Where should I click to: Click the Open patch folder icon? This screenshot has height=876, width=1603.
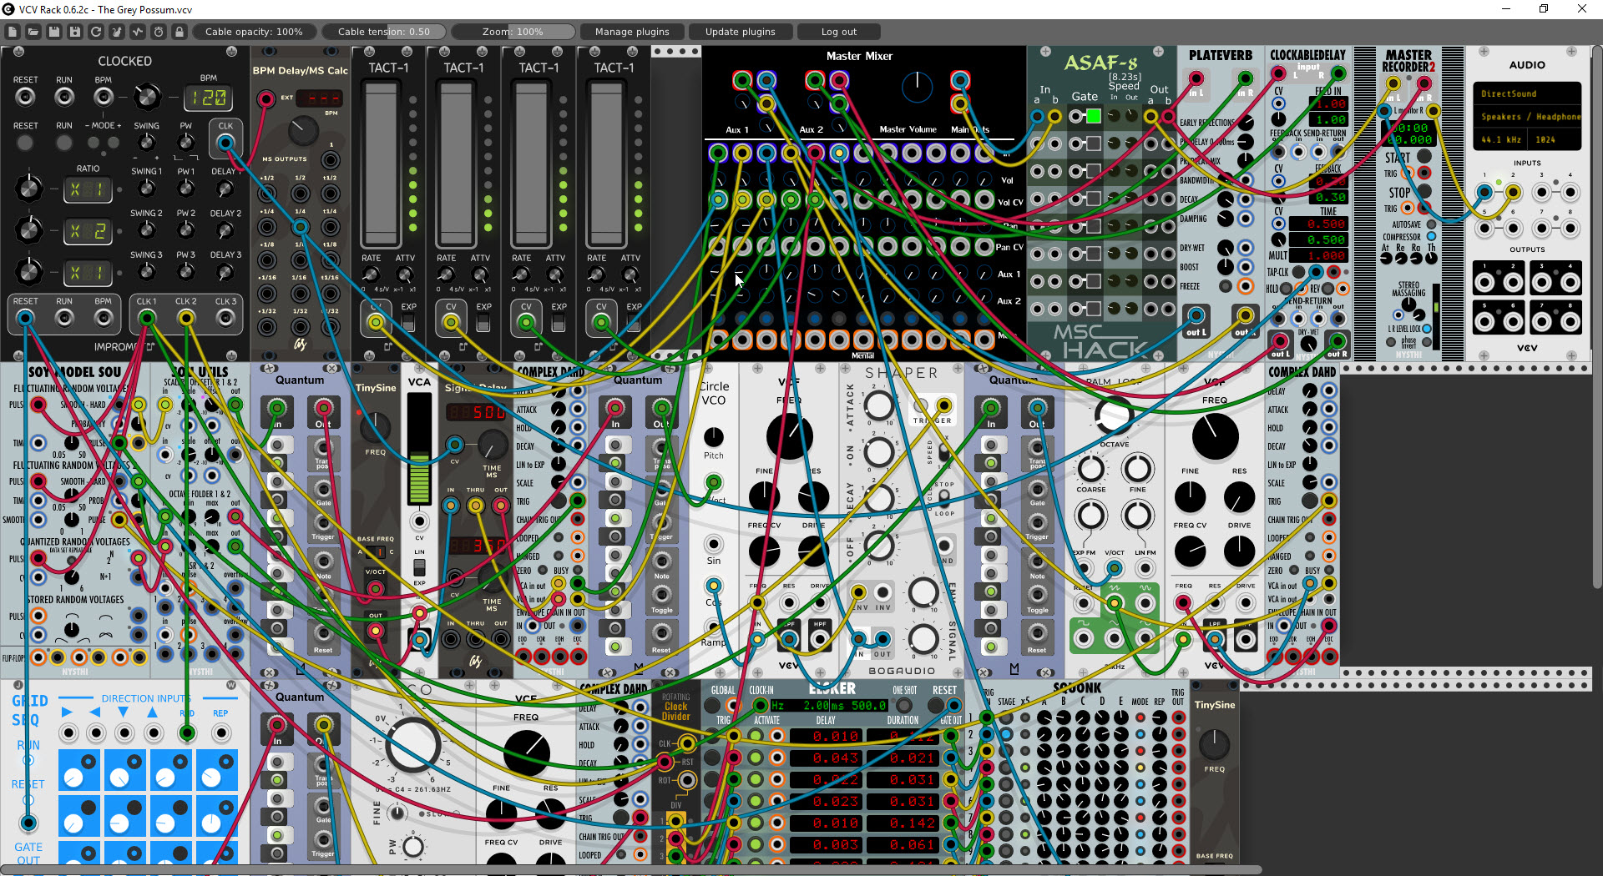[x=33, y=32]
